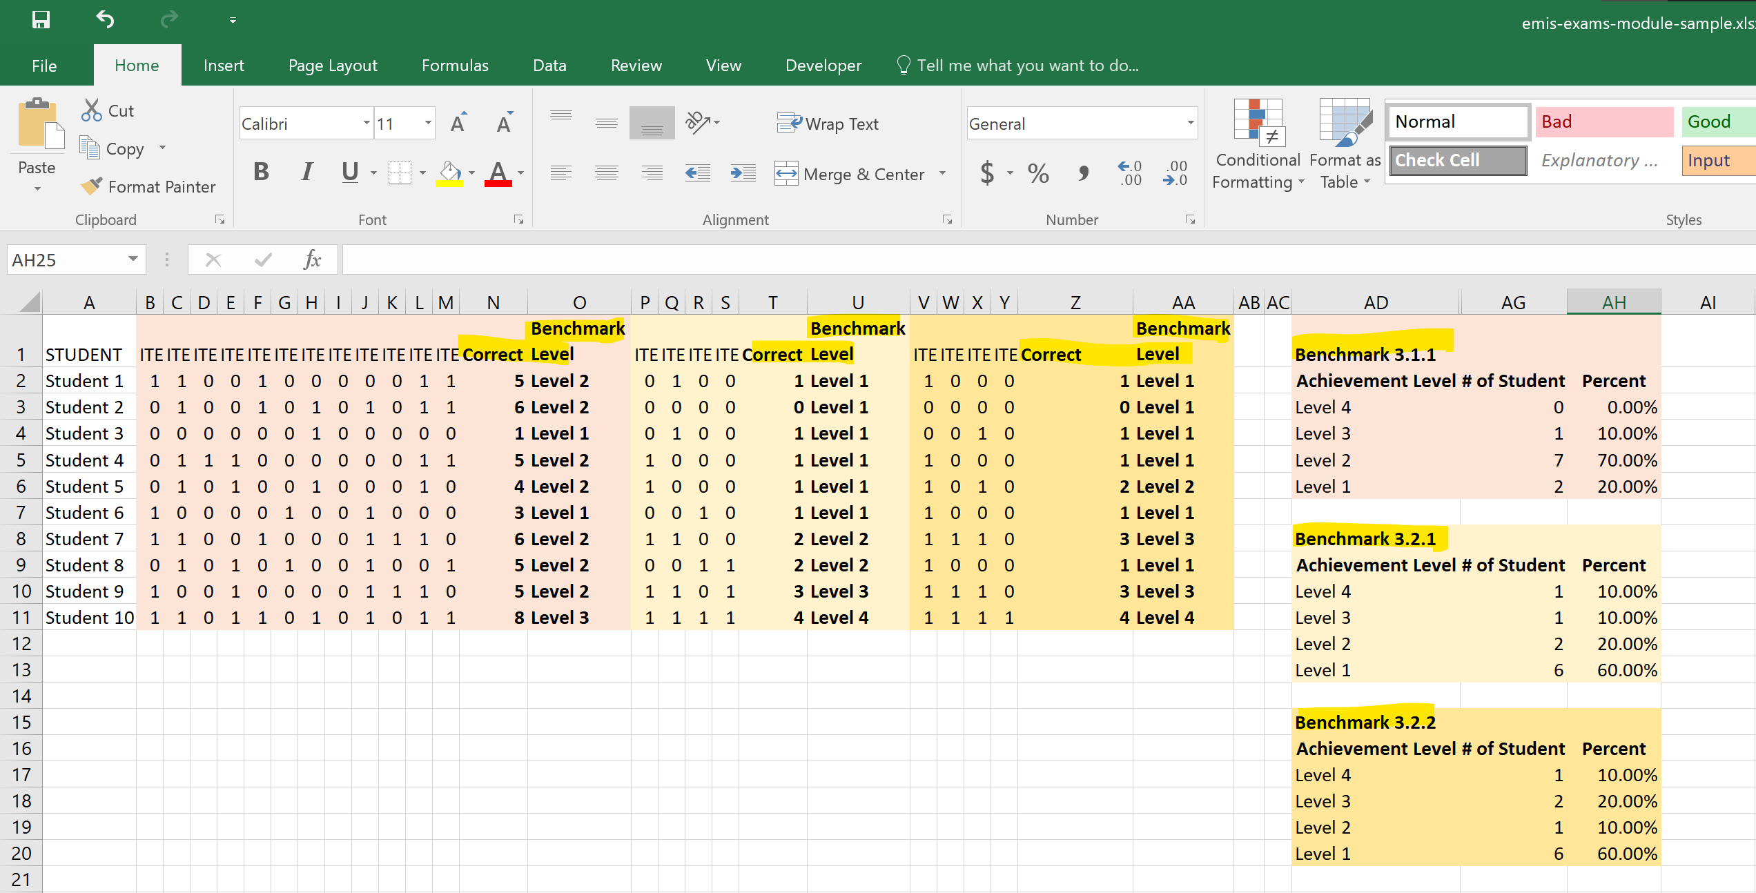The image size is (1756, 893).
Task: Expand the General number format dropdown
Action: pos(1190,124)
